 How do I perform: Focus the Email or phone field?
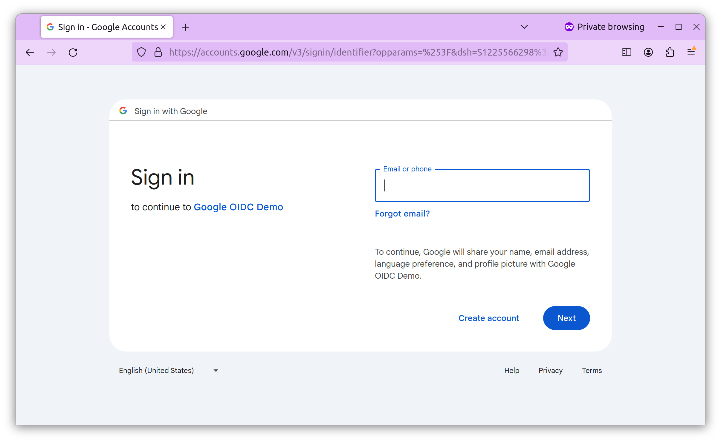(482, 185)
